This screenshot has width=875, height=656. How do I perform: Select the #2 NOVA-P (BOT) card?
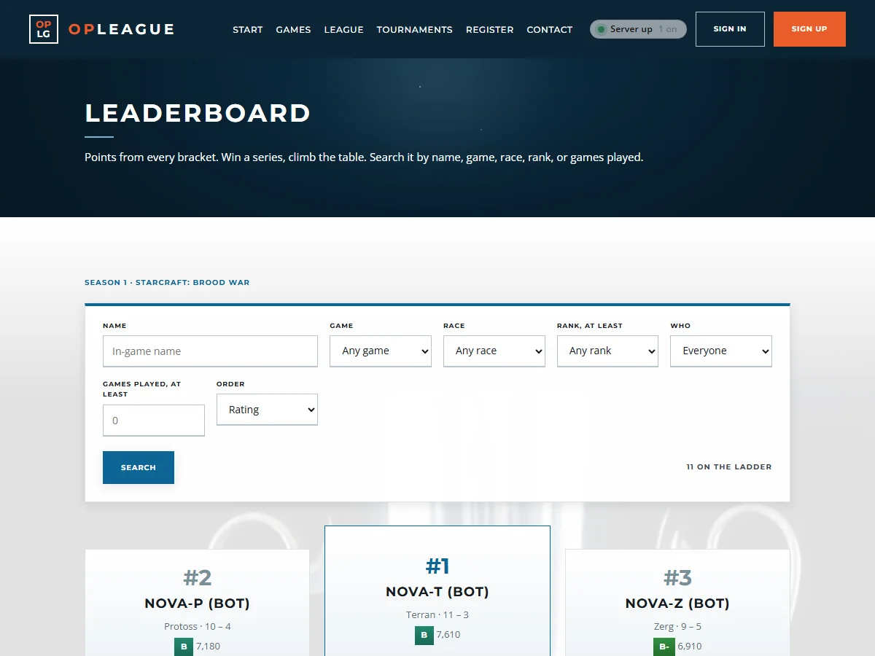[197, 603]
